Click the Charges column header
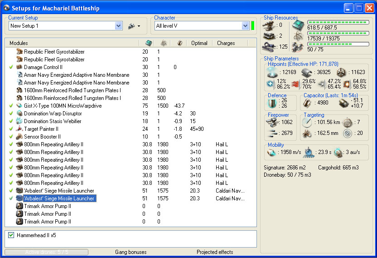This screenshot has height=258, width=377. [x=226, y=43]
